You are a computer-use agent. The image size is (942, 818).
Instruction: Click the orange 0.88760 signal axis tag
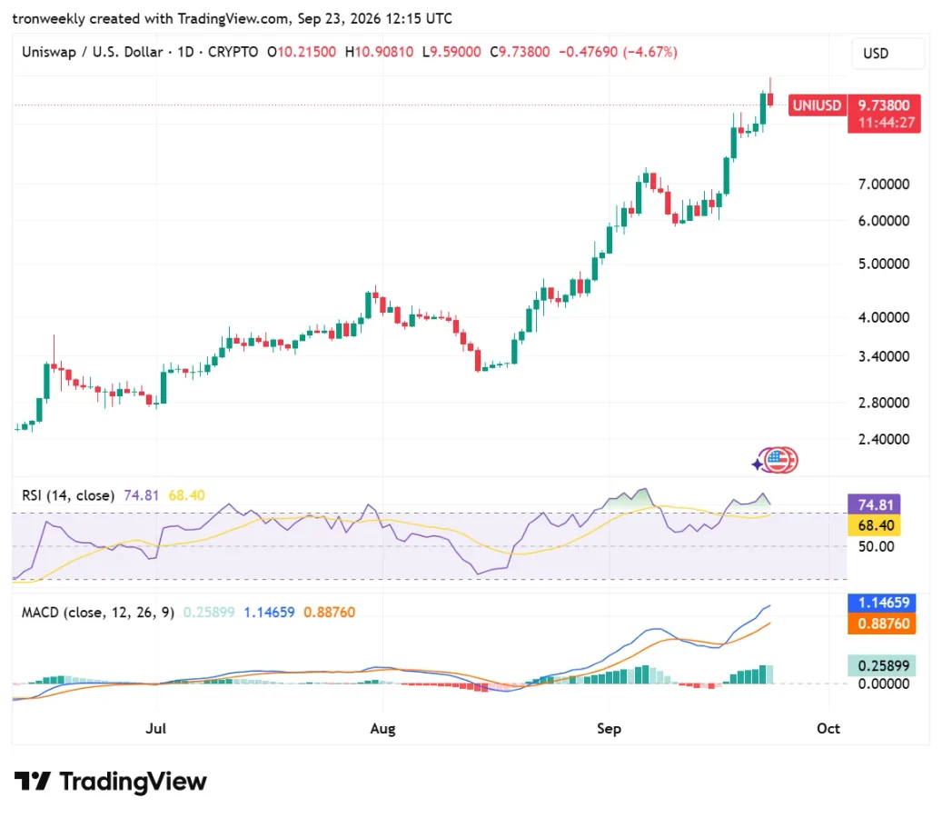pyautogui.click(x=882, y=623)
